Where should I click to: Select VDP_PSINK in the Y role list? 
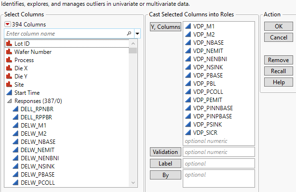[219, 124]
